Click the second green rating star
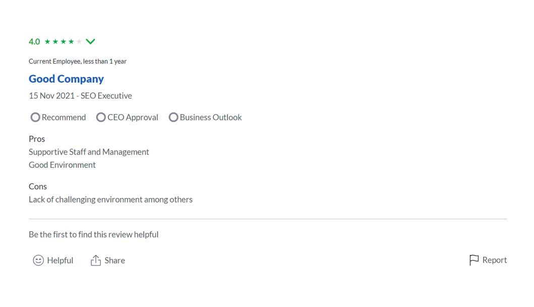534x307 pixels. coord(55,41)
